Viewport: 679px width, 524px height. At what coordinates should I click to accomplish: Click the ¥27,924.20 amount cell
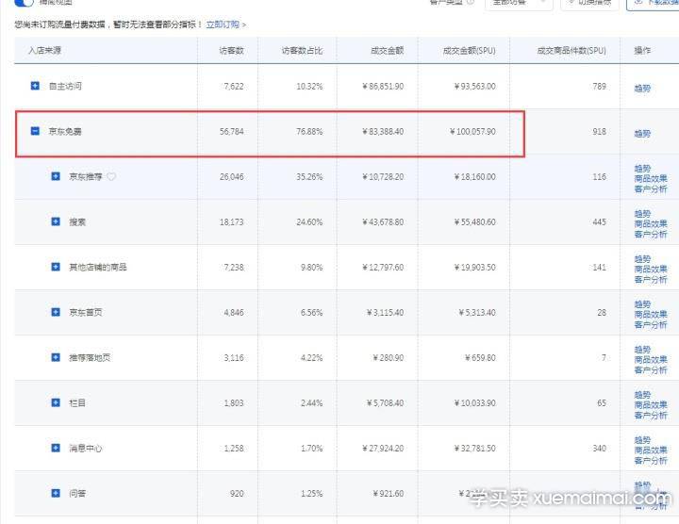click(383, 449)
